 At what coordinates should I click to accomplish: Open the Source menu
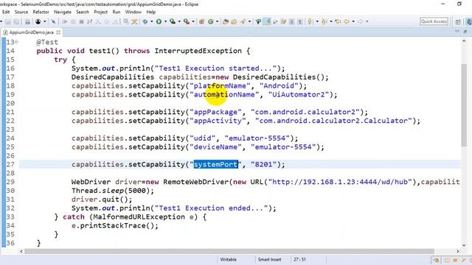21,12
